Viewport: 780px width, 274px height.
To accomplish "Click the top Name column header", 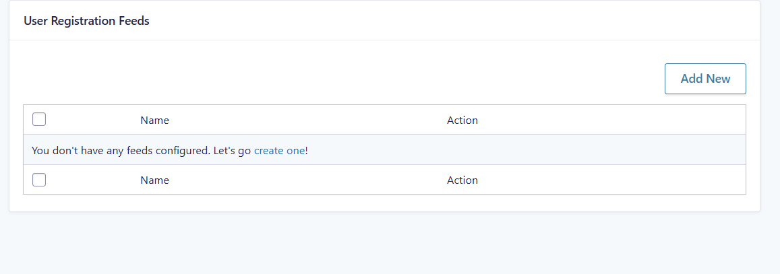I will (154, 121).
